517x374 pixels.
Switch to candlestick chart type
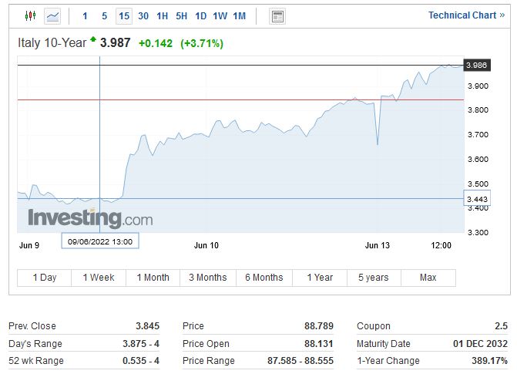(x=30, y=15)
